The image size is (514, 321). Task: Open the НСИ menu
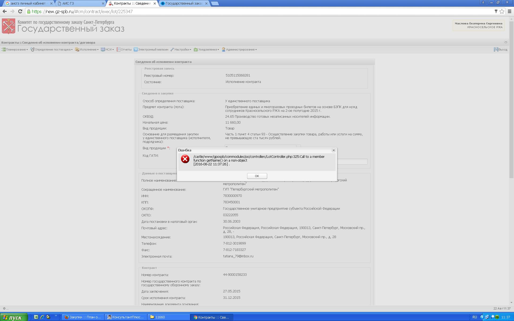pyautogui.click(x=107, y=49)
